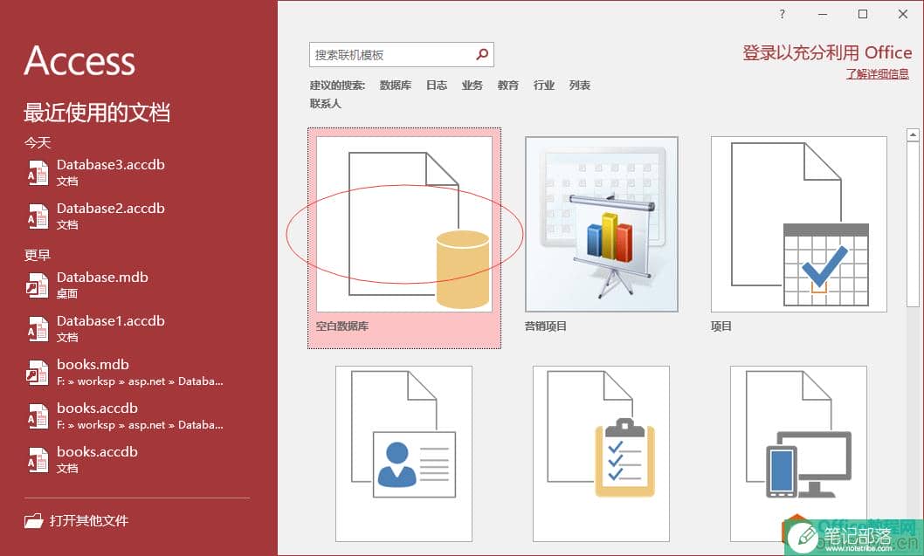The image size is (924, 556).
Task: Click the folder icon beside 打开其他文件
Action: (33, 521)
